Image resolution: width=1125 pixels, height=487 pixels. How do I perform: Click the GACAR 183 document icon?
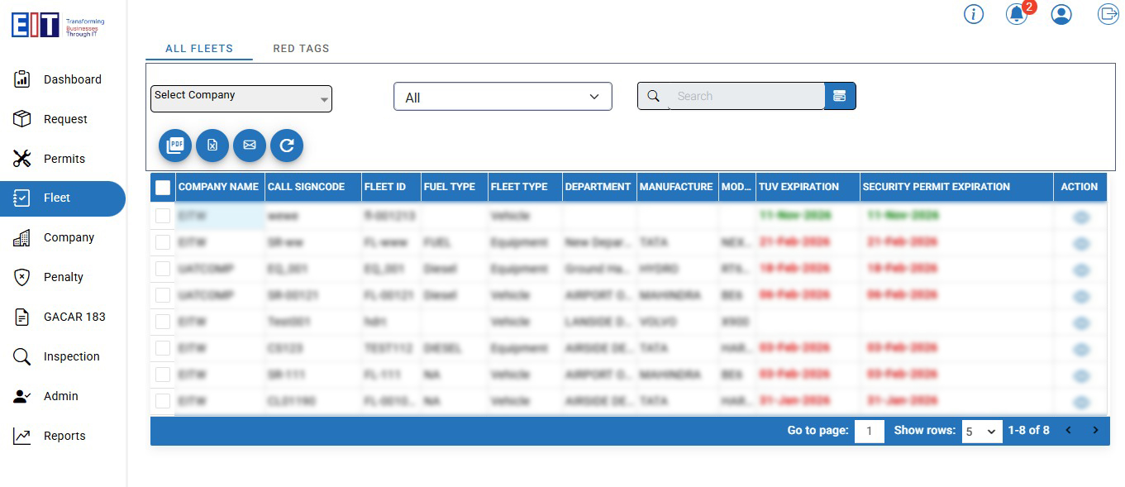click(22, 317)
